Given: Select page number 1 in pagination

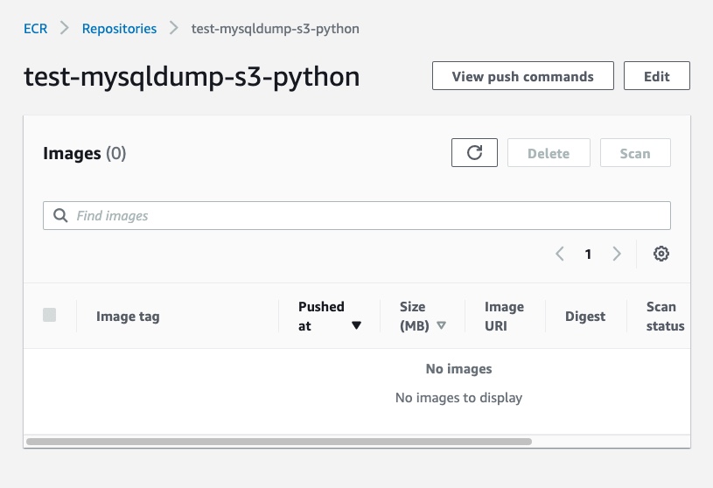Looking at the screenshot, I should (588, 254).
